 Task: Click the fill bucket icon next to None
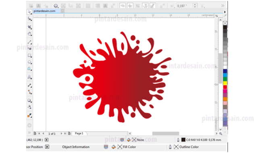pyautogui.click(x=129, y=140)
